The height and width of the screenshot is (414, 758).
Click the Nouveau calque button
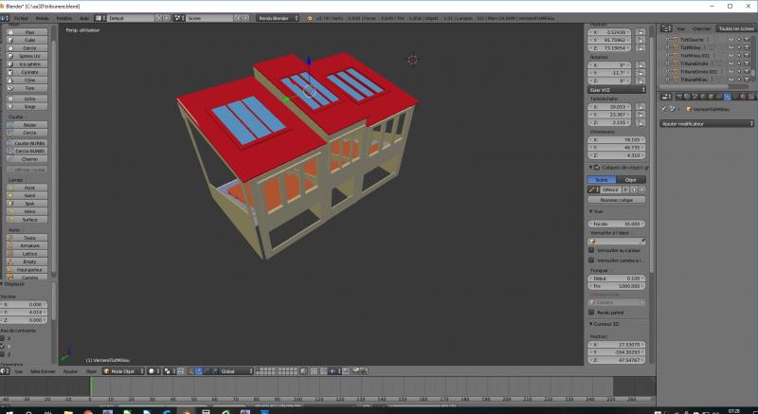tap(616, 200)
